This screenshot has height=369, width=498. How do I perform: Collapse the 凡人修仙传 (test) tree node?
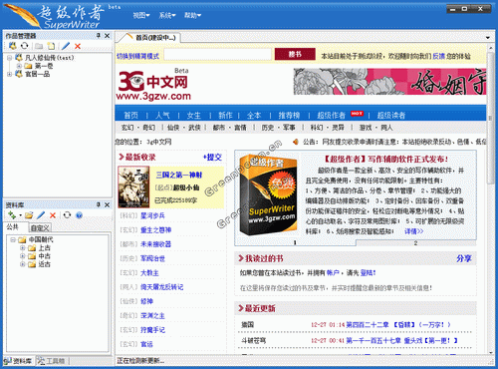(9, 58)
